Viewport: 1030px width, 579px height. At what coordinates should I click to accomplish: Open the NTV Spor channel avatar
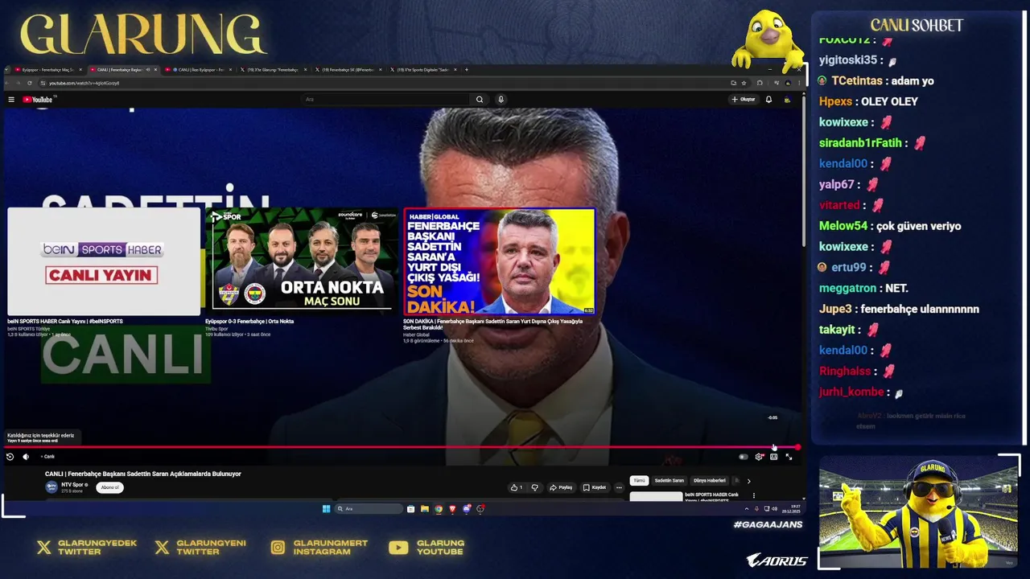[x=51, y=487]
